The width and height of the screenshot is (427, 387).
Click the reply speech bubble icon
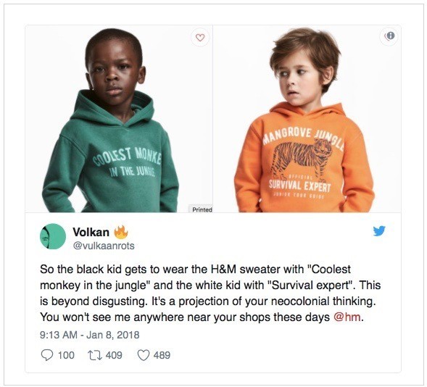tap(47, 355)
